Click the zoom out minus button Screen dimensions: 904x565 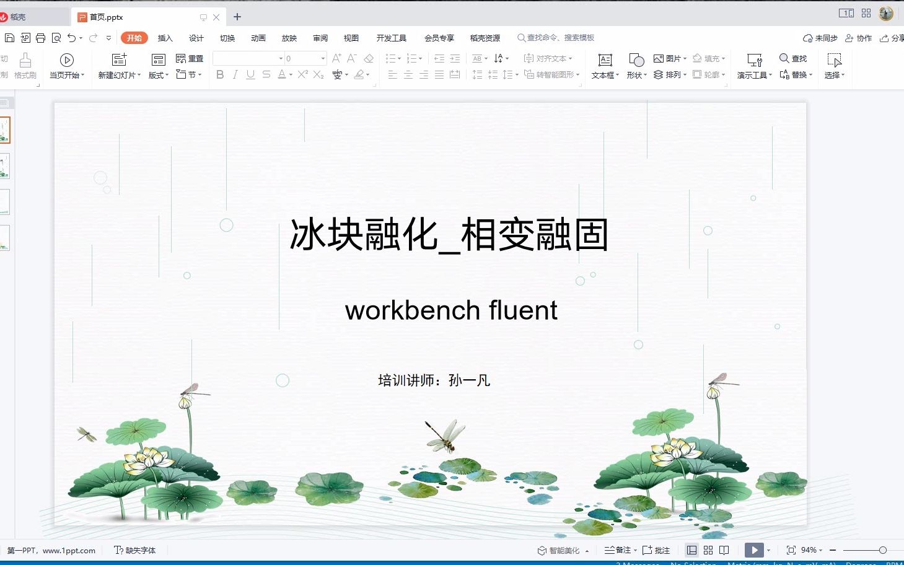(833, 550)
